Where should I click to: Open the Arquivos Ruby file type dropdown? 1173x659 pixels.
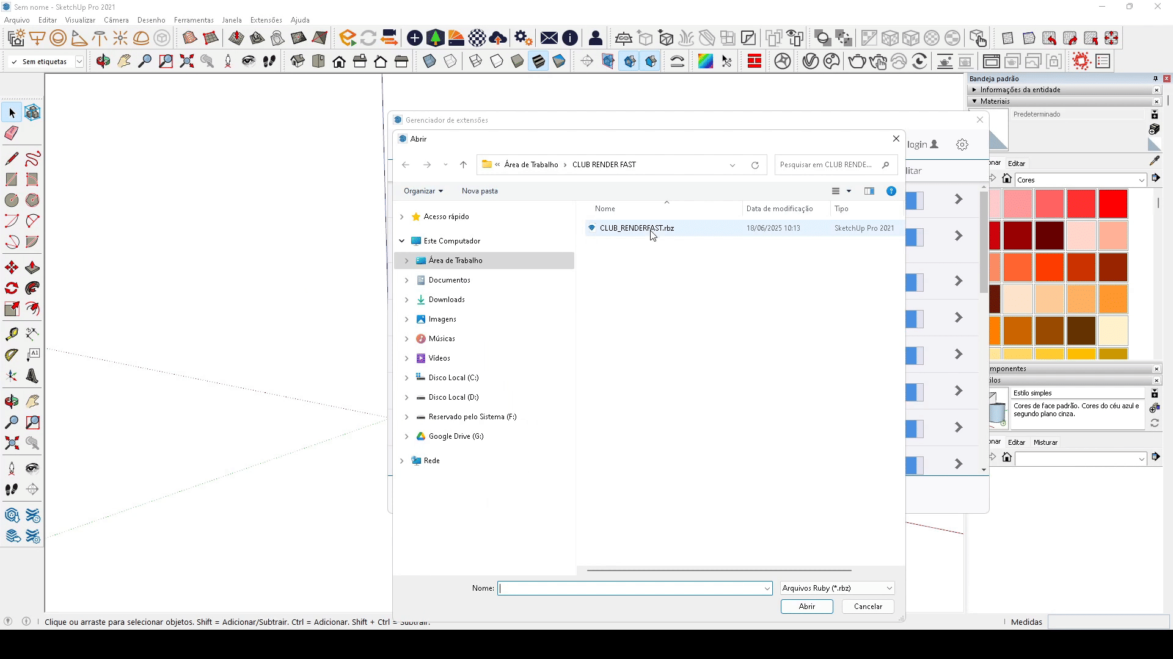[837, 588]
